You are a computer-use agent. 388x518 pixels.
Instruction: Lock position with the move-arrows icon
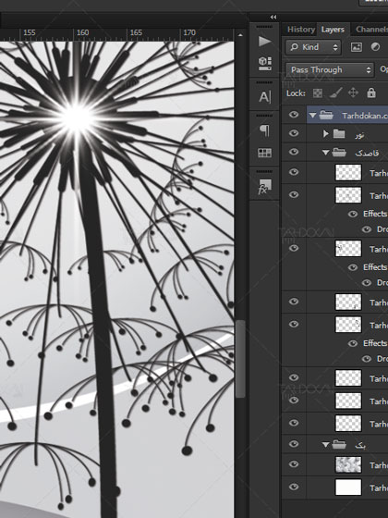click(x=353, y=92)
